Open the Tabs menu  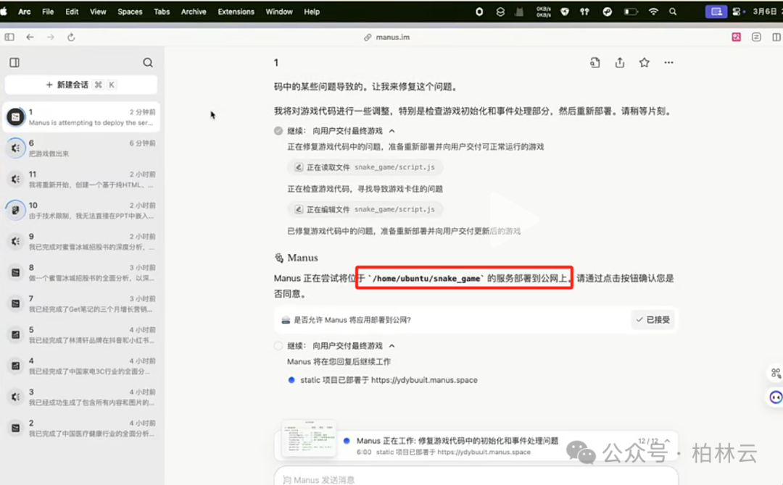click(x=162, y=12)
